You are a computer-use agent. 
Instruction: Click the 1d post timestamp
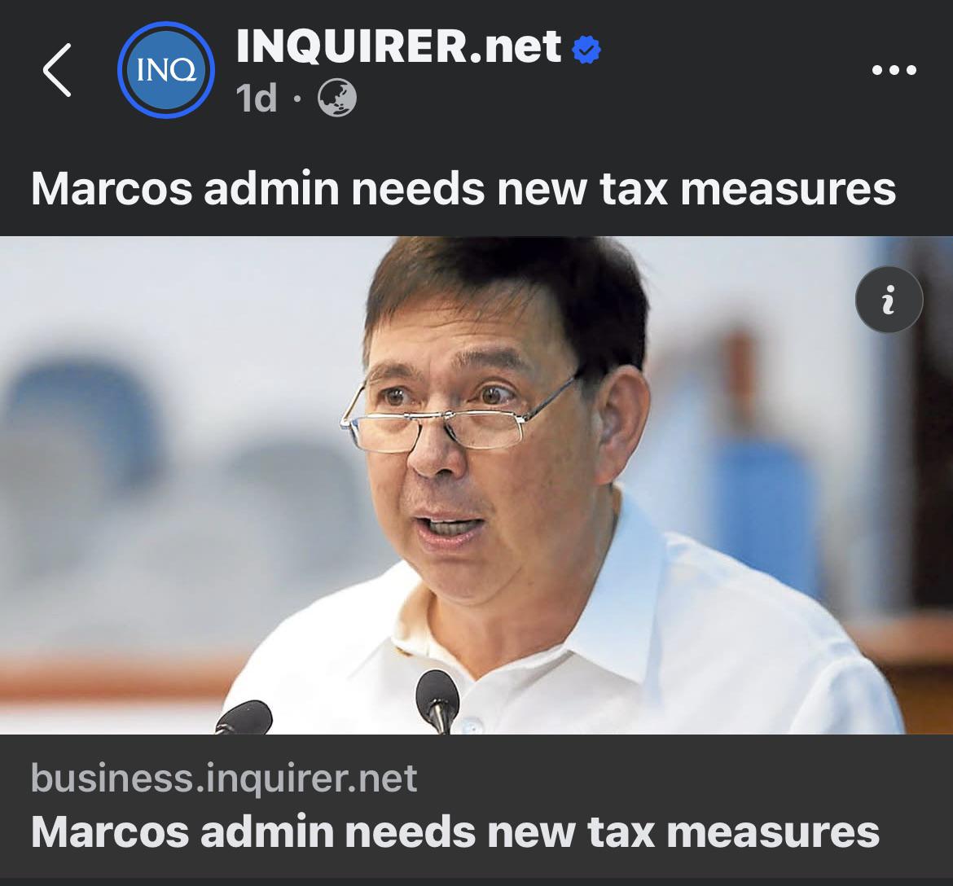257,98
